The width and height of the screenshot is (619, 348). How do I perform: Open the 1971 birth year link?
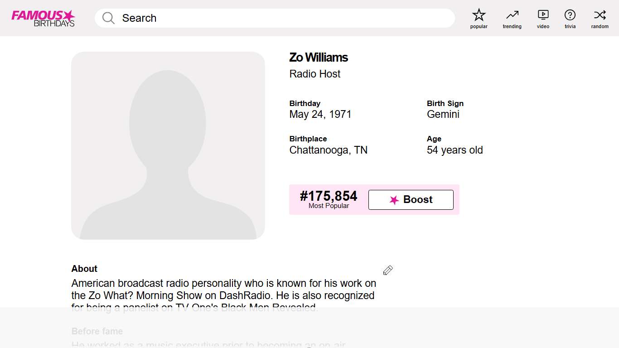pos(340,114)
